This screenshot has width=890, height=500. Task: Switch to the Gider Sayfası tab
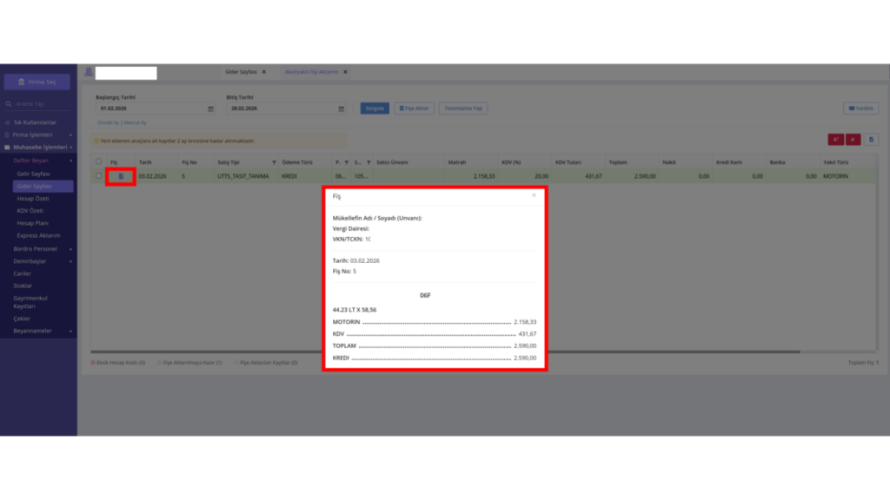(x=242, y=72)
